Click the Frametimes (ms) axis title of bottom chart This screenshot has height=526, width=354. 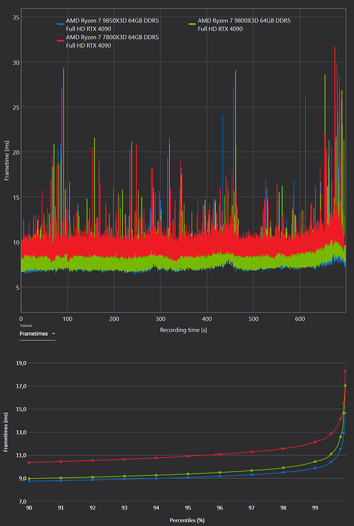[x=5, y=432]
